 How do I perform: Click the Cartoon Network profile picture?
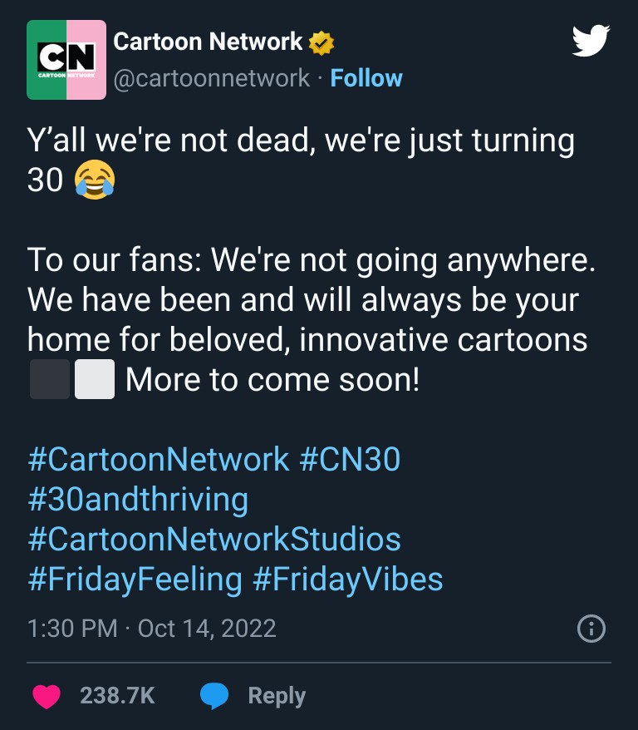66,59
